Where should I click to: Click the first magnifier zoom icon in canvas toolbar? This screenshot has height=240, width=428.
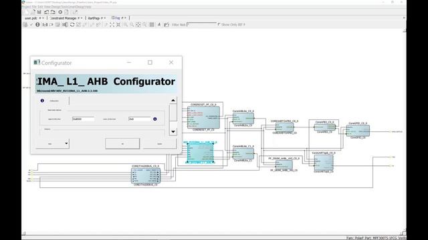pyautogui.click(x=125, y=25)
